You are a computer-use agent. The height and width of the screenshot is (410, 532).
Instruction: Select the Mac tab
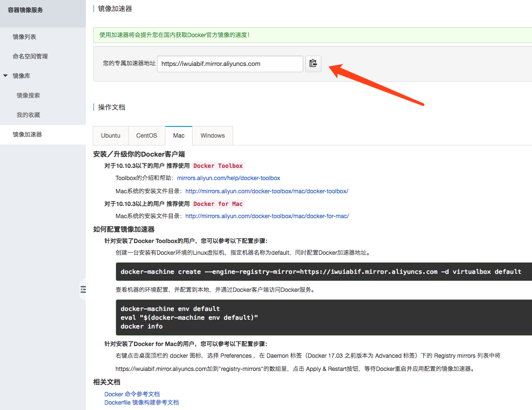point(179,136)
